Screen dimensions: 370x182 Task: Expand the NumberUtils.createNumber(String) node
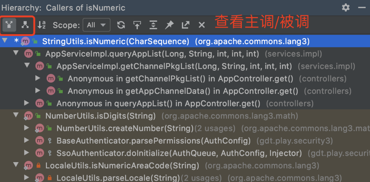(27, 128)
